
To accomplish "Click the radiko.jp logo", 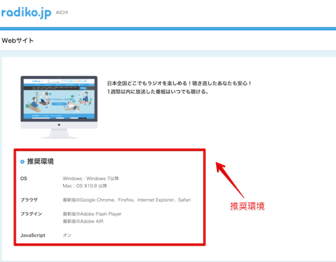I will (x=26, y=13).
